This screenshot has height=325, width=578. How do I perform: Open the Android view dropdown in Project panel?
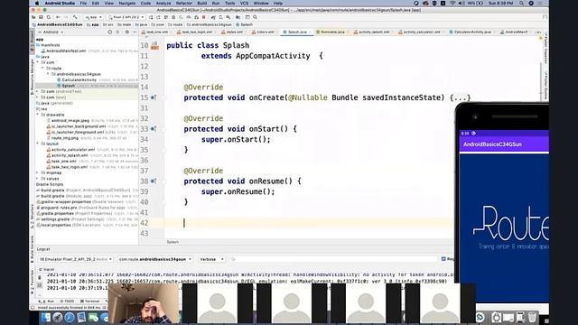tap(51, 32)
